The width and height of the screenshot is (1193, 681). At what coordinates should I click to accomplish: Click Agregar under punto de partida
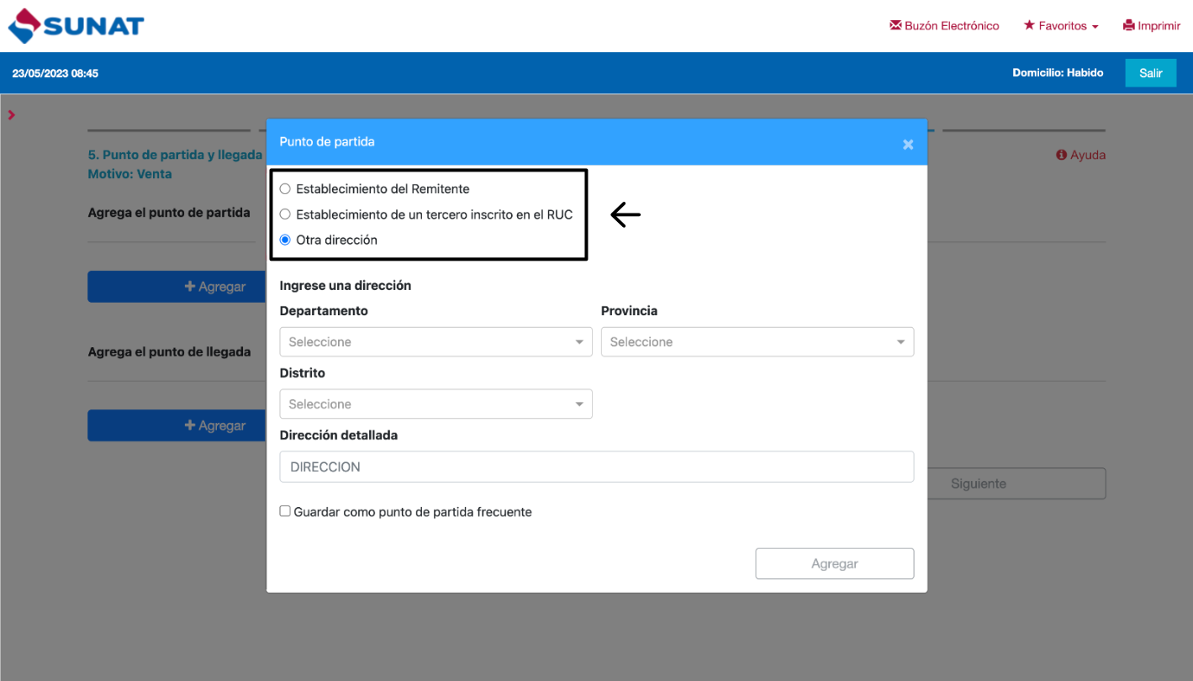(178, 287)
